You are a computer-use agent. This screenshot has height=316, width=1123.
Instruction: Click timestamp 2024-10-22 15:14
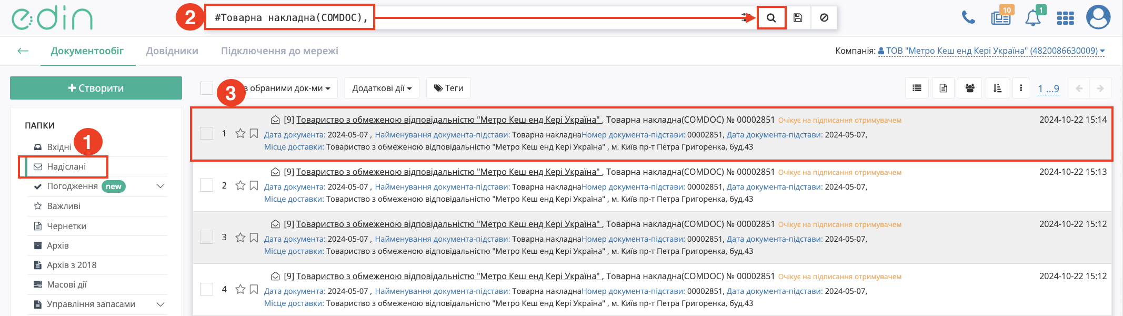(1072, 120)
